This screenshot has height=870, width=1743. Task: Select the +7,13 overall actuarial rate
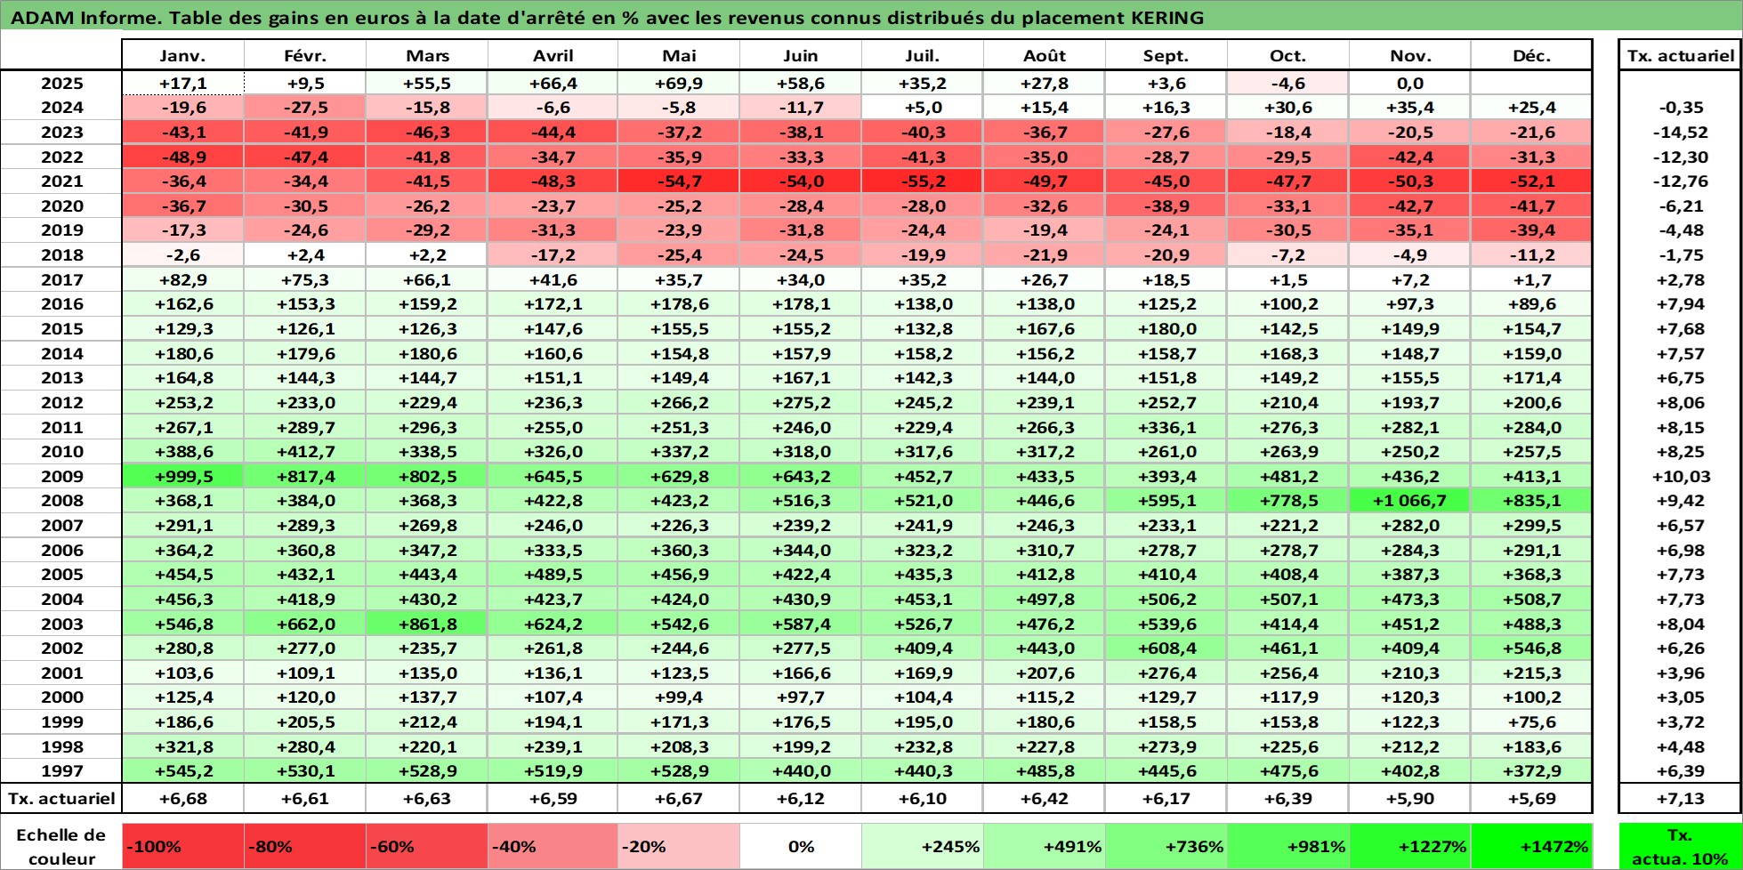coord(1680,798)
